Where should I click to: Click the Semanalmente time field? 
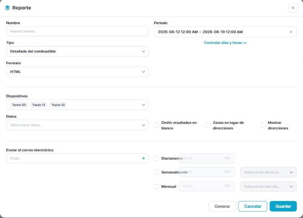point(207,172)
